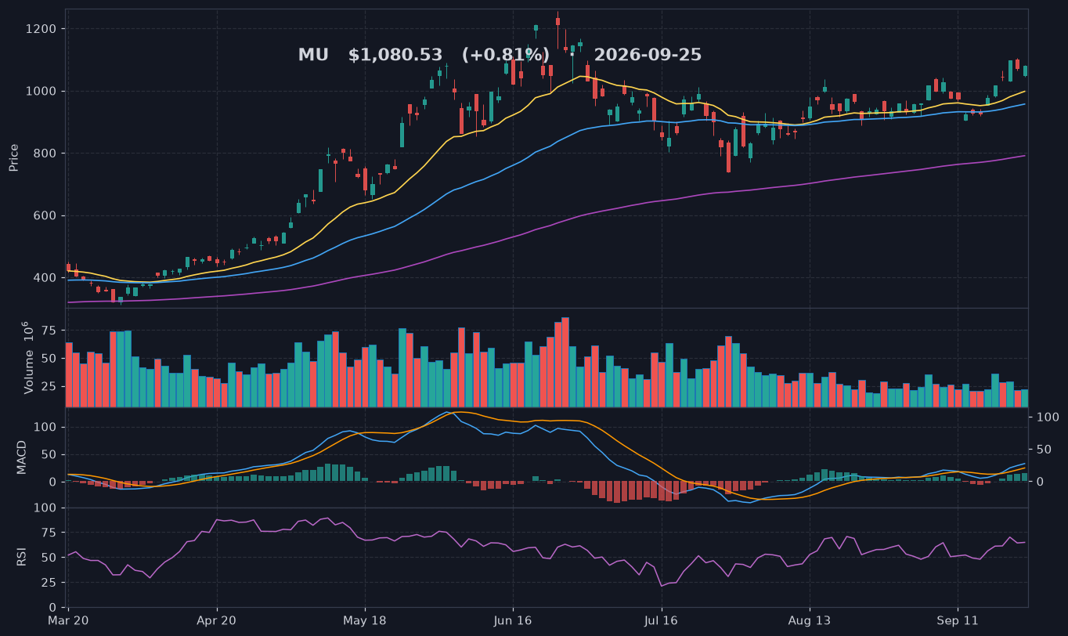Click the Volume axis label
The height and width of the screenshot is (636, 1068).
click(x=28, y=357)
